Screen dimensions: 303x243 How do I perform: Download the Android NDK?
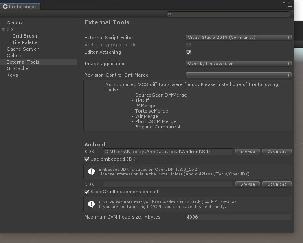(277, 184)
